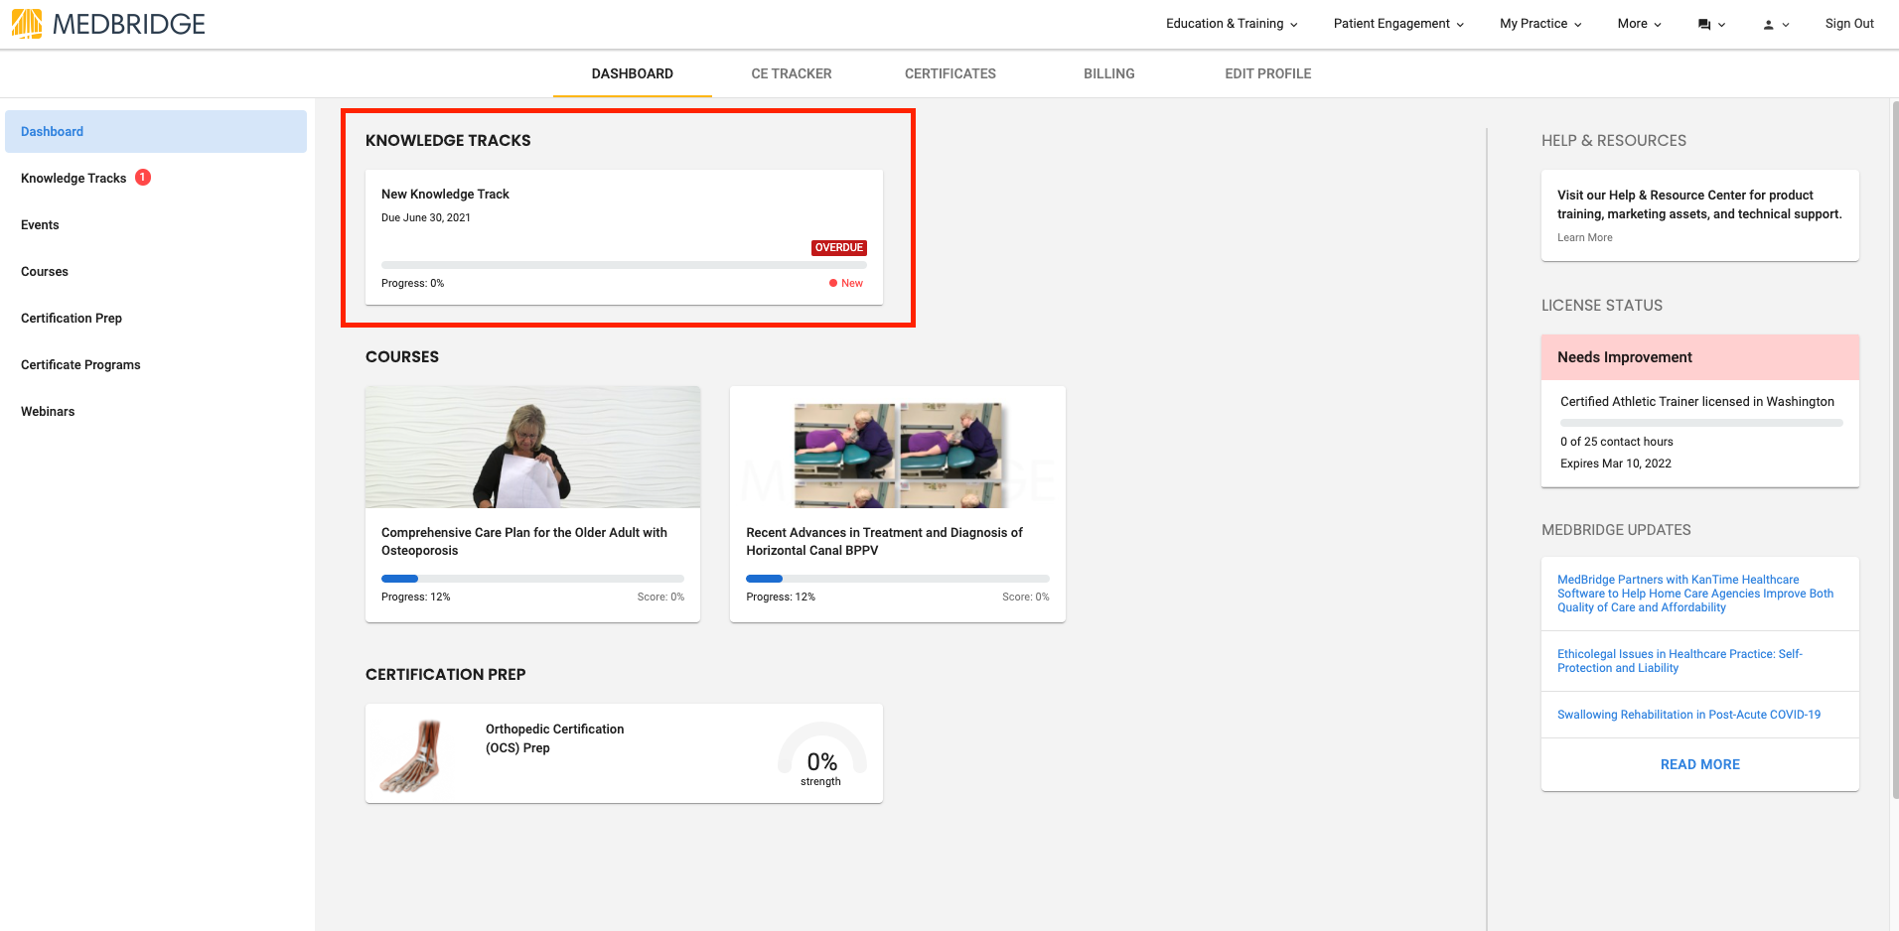Open the messages chat icon
The image size is (1899, 931).
click(x=1704, y=25)
